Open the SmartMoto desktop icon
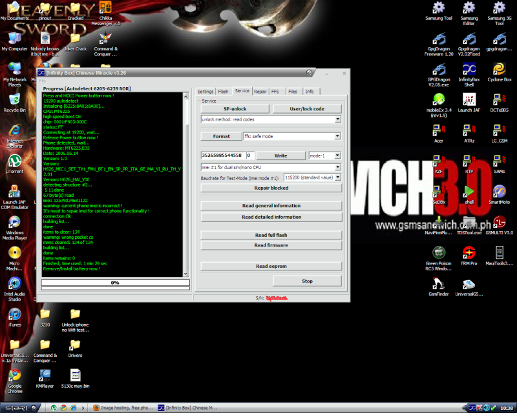Screen dimensions: 517x413 pyautogui.click(x=499, y=194)
